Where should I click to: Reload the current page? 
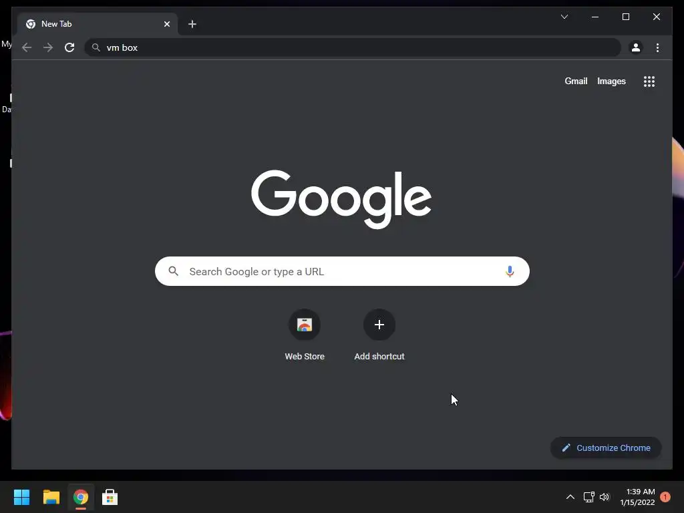69,47
